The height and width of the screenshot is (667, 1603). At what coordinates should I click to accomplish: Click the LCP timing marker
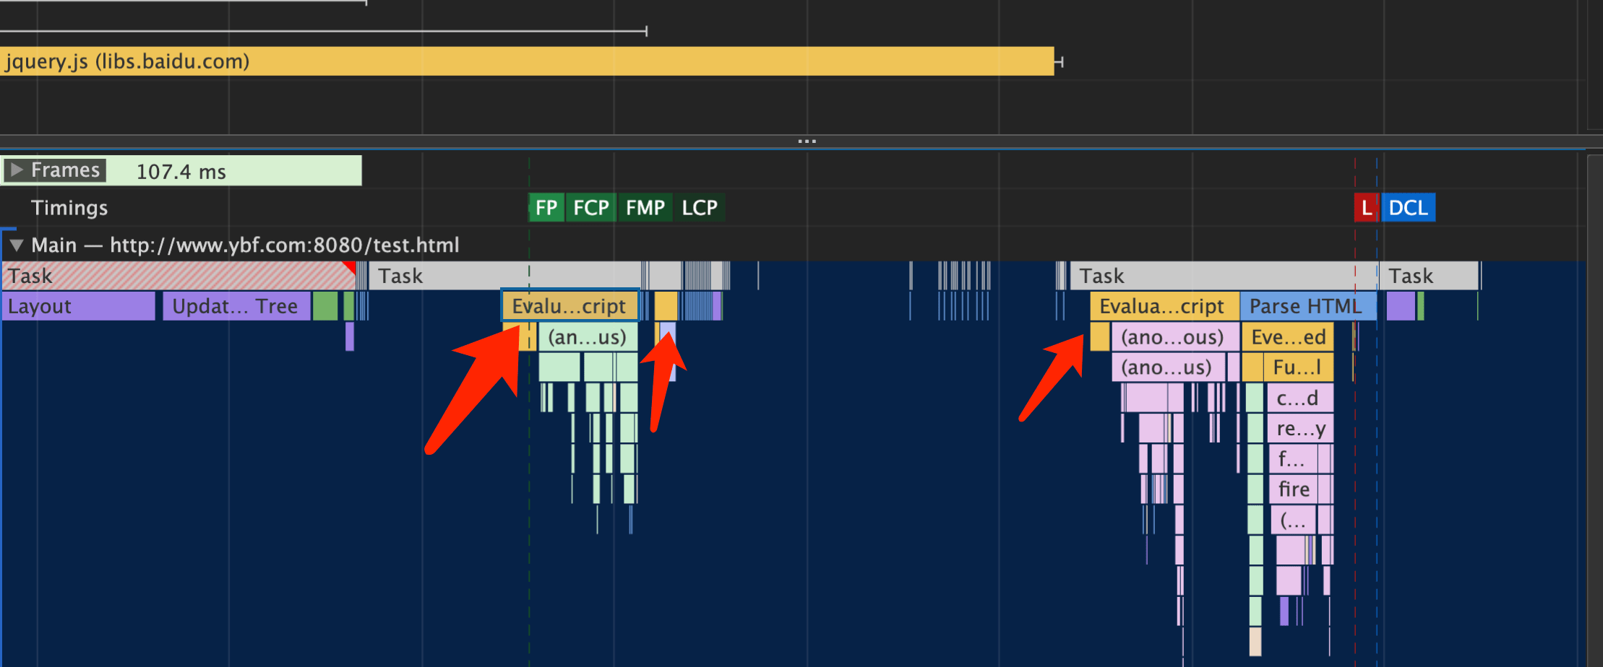[x=699, y=208]
